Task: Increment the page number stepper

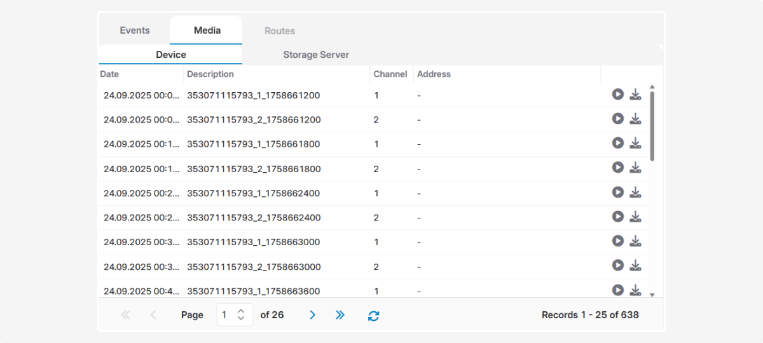Action: [241, 311]
